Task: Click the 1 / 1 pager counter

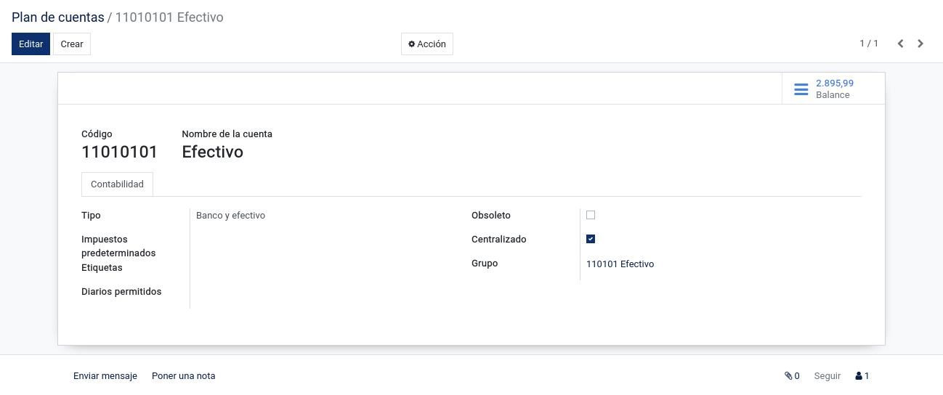Action: click(869, 44)
